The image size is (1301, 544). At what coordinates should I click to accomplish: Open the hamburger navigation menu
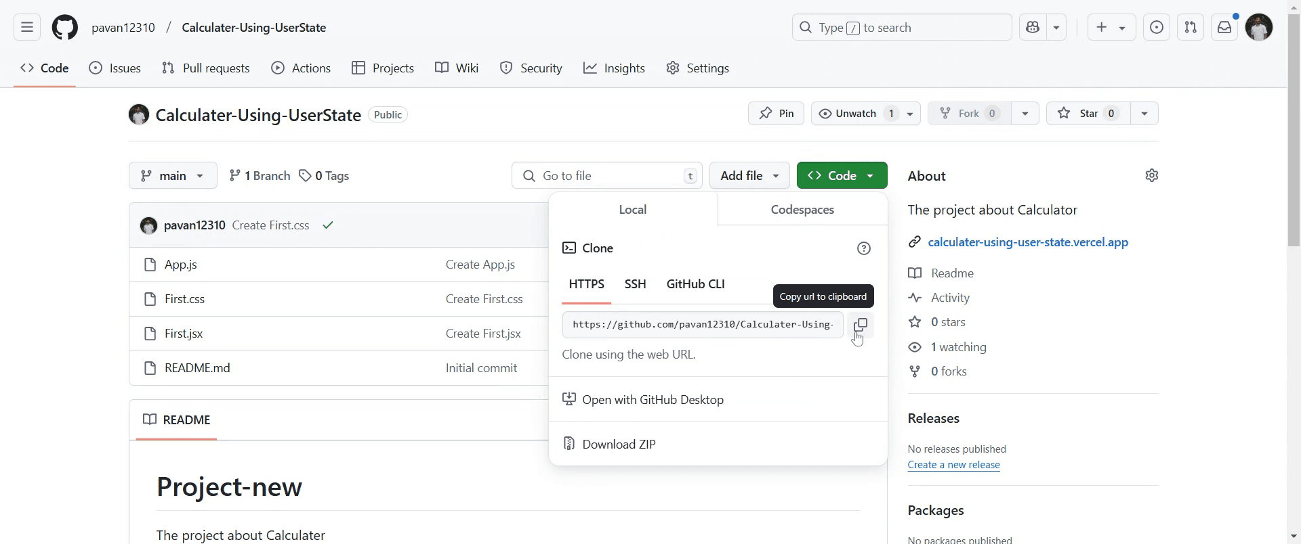[27, 28]
